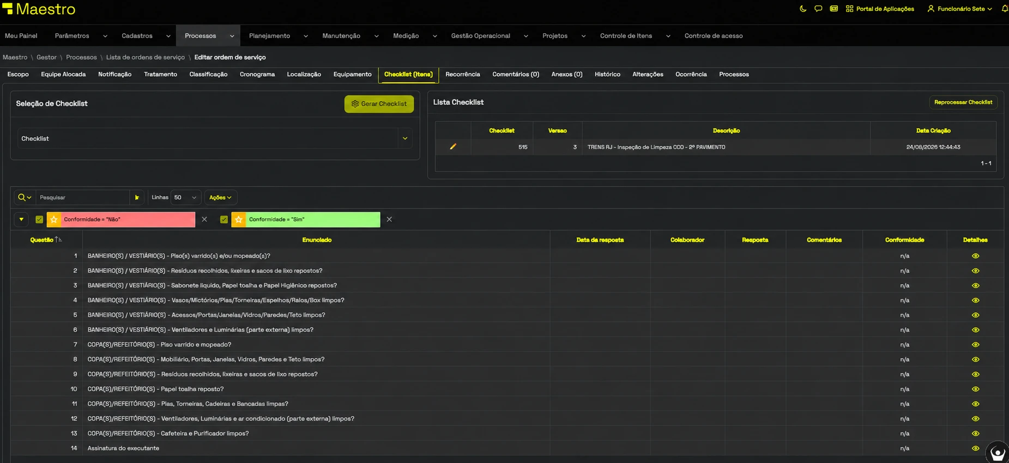Switch to the Recorrência tab
The image size is (1009, 463).
pyautogui.click(x=462, y=74)
